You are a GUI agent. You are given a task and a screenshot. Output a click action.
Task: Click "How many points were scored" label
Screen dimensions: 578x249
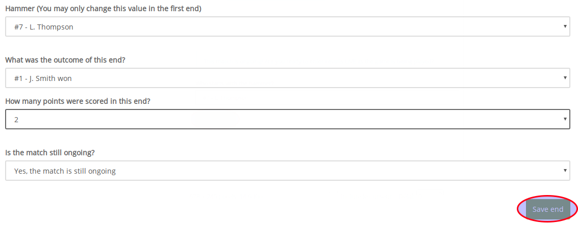click(78, 101)
